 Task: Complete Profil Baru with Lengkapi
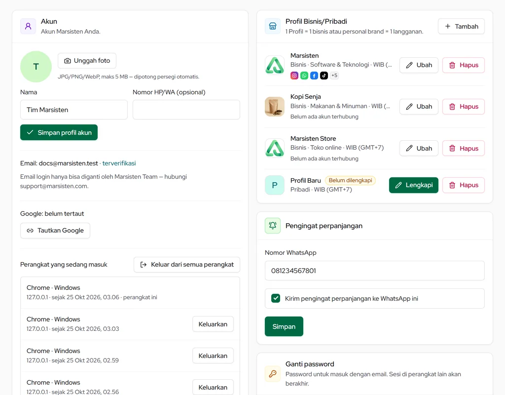tap(414, 185)
